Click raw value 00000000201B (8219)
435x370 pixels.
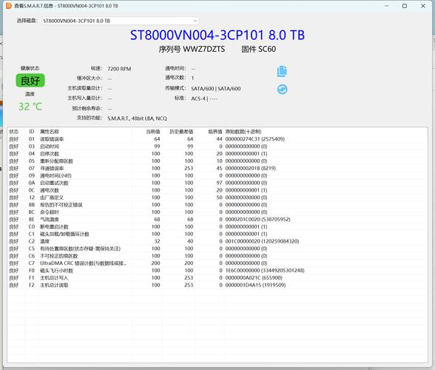click(251, 168)
